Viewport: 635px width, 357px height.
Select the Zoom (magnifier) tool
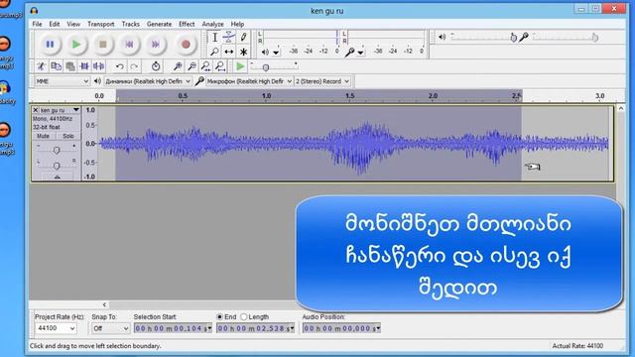coord(214,52)
